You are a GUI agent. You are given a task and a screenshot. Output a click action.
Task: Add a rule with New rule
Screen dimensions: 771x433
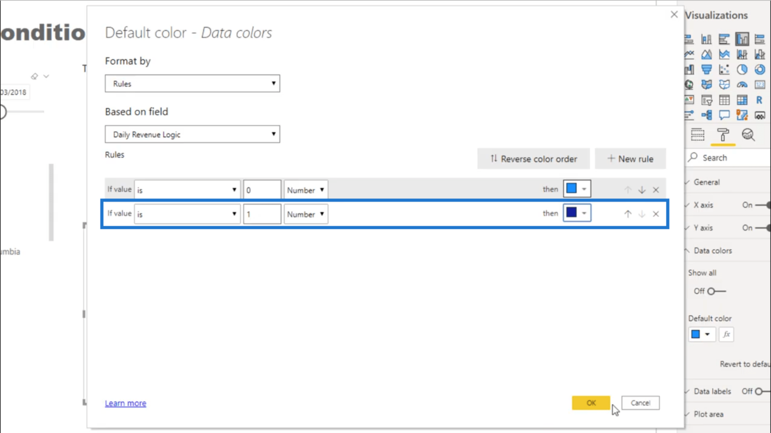[631, 159]
